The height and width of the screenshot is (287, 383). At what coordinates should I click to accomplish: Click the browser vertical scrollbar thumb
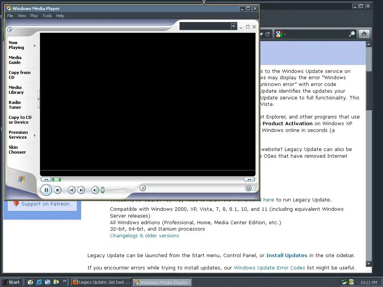(368, 90)
